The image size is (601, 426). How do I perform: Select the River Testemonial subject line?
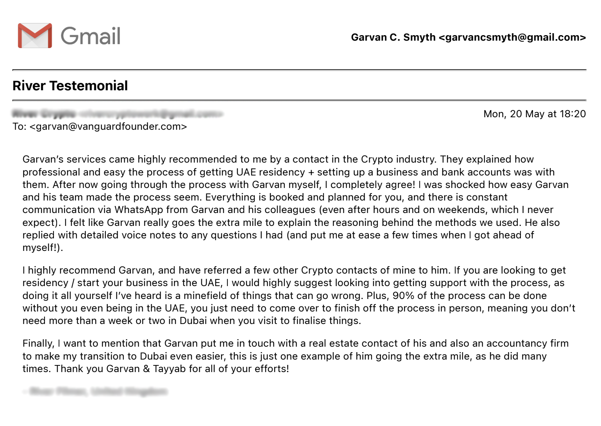pyautogui.click(x=70, y=86)
